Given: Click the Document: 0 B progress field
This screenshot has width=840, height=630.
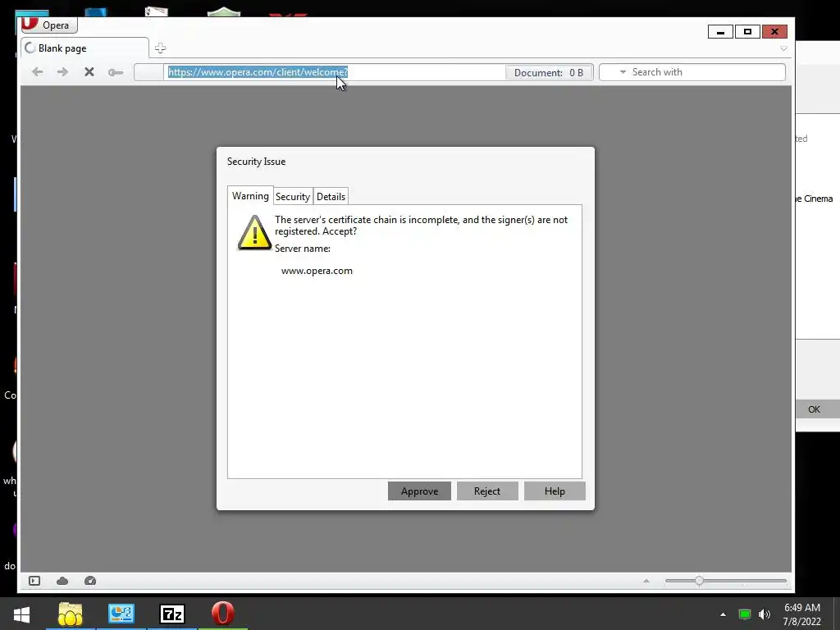Looking at the screenshot, I should [549, 73].
